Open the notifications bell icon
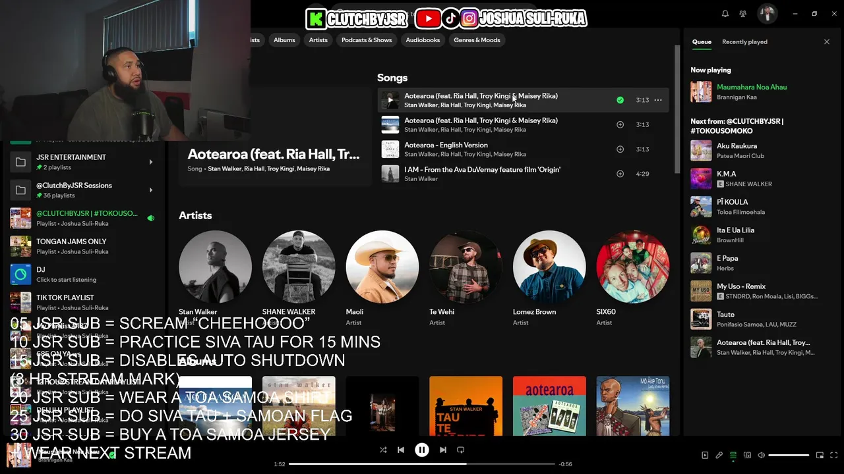The height and width of the screenshot is (474, 844). [x=725, y=14]
